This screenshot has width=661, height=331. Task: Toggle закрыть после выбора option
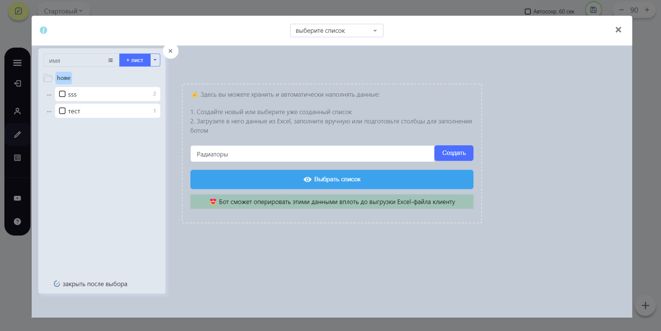90,284
